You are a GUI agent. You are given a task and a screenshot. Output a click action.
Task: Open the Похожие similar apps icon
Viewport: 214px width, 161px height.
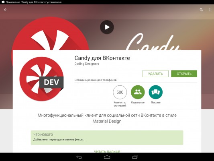tap(156, 92)
